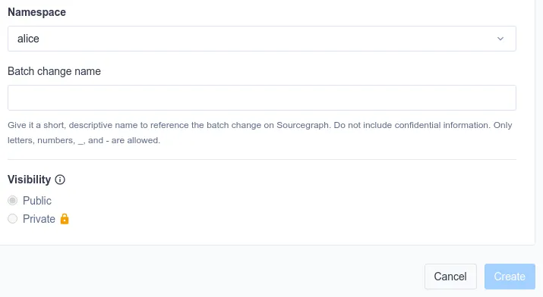543x297 pixels.
Task: Focus the Batch change name text field
Action: 262,98
